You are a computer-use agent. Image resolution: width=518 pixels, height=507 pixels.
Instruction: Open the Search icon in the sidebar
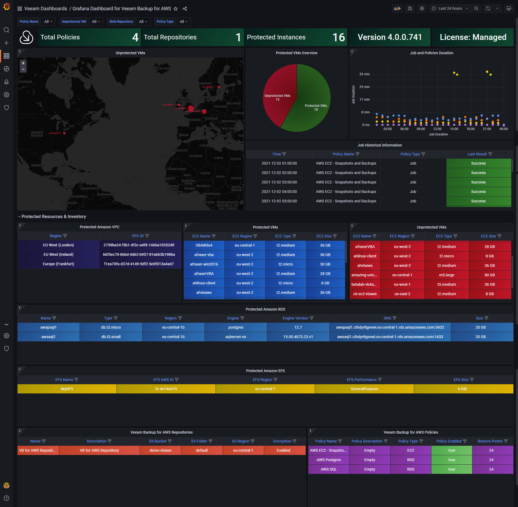6,30
